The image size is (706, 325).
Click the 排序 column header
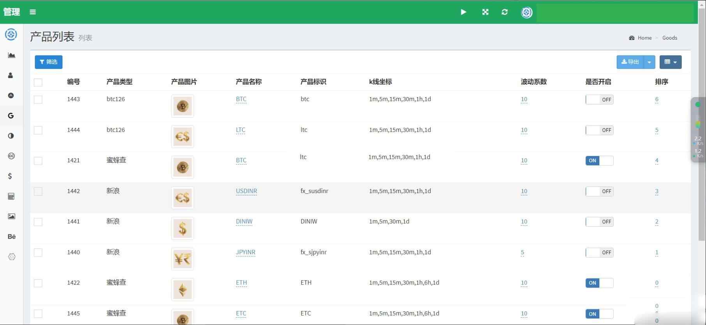[662, 82]
